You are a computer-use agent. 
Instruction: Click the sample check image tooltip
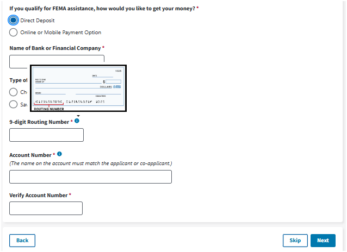tap(79, 89)
